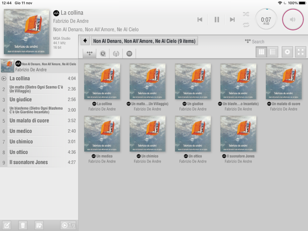Screen dimensions: 308x231
Task: Go back using the arrow button
Action: 85,41
